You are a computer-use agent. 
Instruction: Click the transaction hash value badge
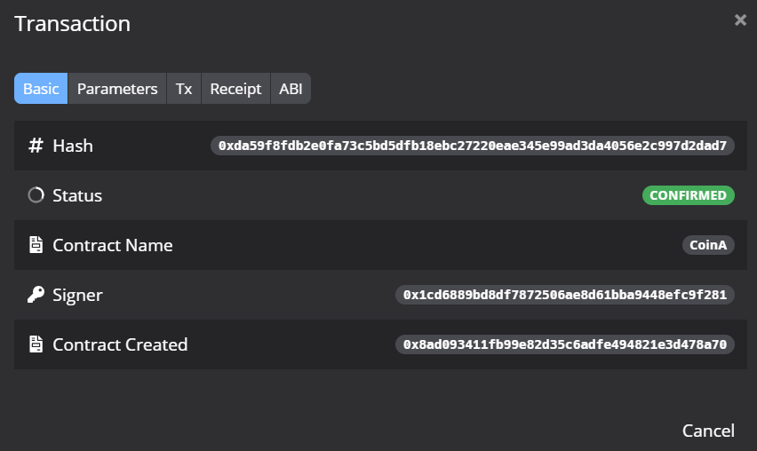point(472,146)
